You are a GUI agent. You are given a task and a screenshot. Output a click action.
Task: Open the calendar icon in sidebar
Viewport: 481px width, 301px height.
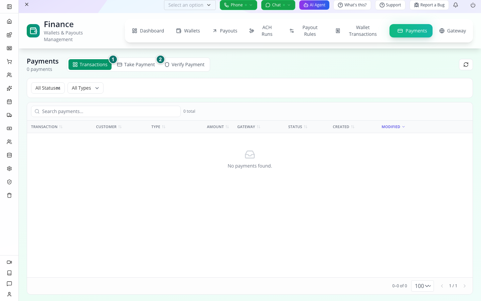9,102
